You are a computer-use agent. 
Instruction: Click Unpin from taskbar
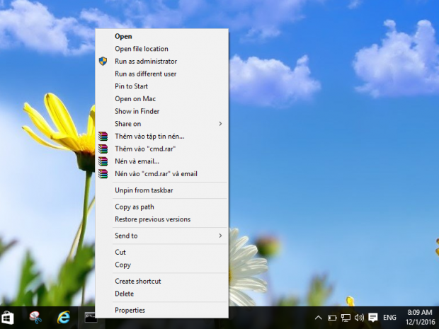click(x=144, y=190)
